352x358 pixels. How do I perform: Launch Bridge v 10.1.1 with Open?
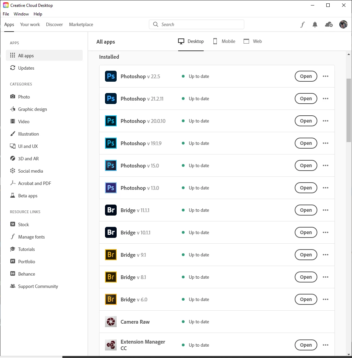click(x=306, y=232)
